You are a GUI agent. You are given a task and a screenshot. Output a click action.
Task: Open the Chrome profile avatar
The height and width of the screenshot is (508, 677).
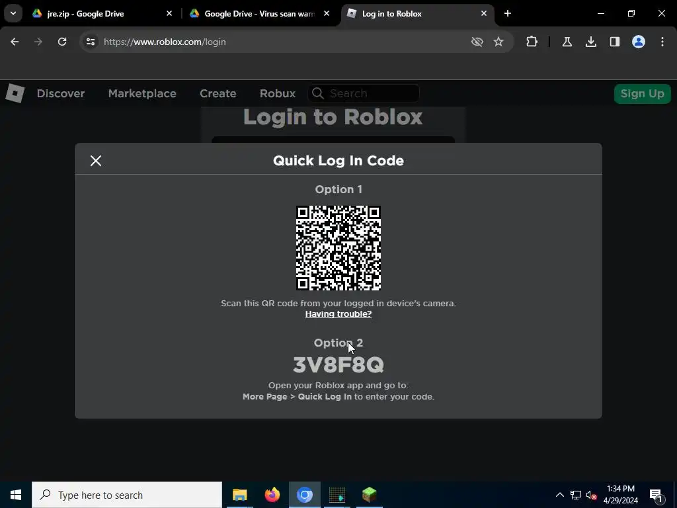point(639,42)
